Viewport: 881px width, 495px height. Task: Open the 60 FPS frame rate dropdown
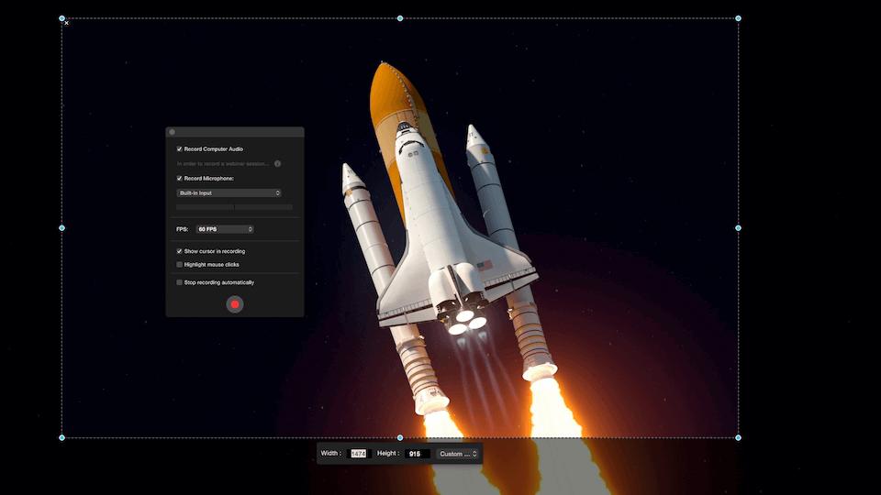coord(225,229)
